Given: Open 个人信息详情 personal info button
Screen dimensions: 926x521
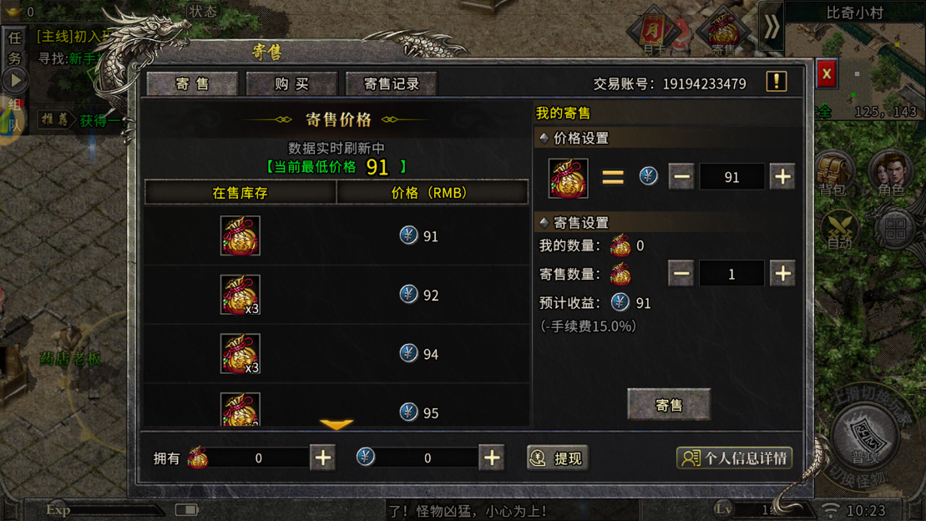Looking at the screenshot, I should [x=734, y=458].
